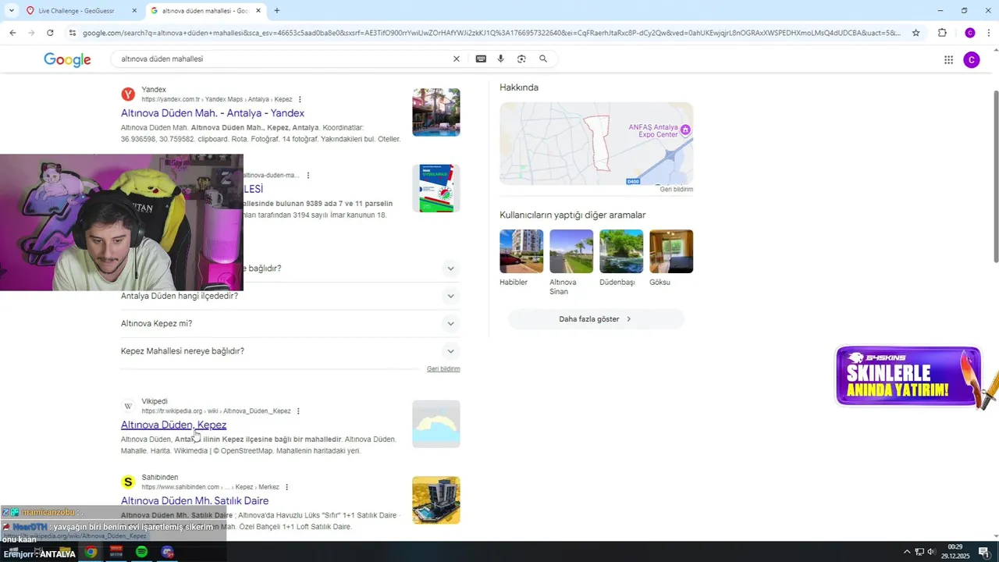This screenshot has height=562, width=999.
Task: View site information icon in address bar
Action: point(73,33)
